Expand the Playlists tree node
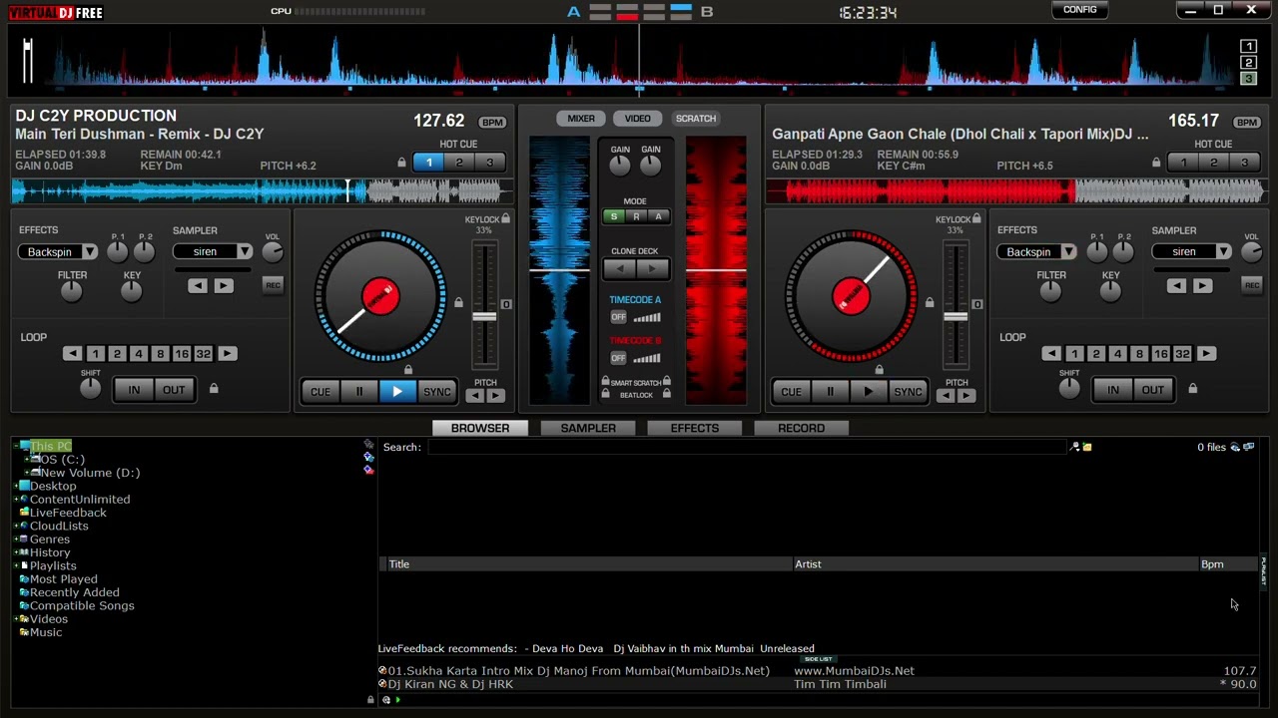1278x718 pixels. 16,566
